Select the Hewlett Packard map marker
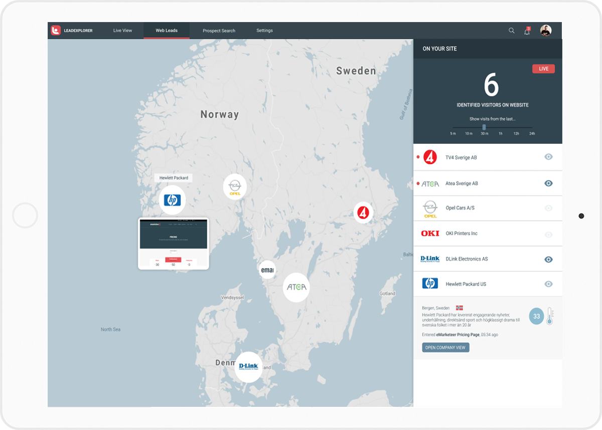This screenshot has height=430, width=602. (172, 200)
